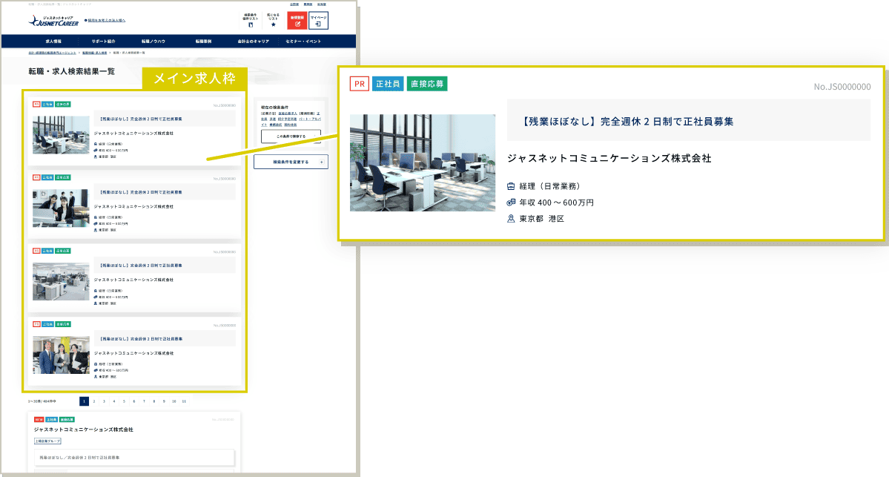The image size is (889, 477).
Task: Go to results page 8
Action: coord(154,401)
